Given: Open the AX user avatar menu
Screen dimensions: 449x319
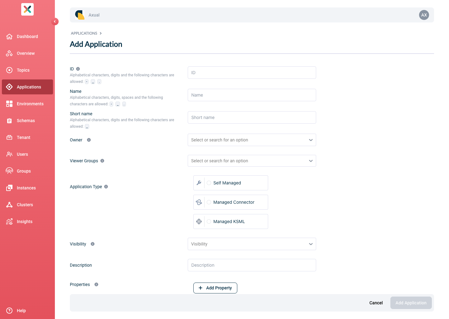Looking at the screenshot, I should [x=424, y=15].
